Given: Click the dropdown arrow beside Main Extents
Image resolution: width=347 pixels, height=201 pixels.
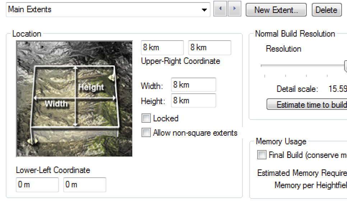Looking at the screenshot, I should 204,10.
